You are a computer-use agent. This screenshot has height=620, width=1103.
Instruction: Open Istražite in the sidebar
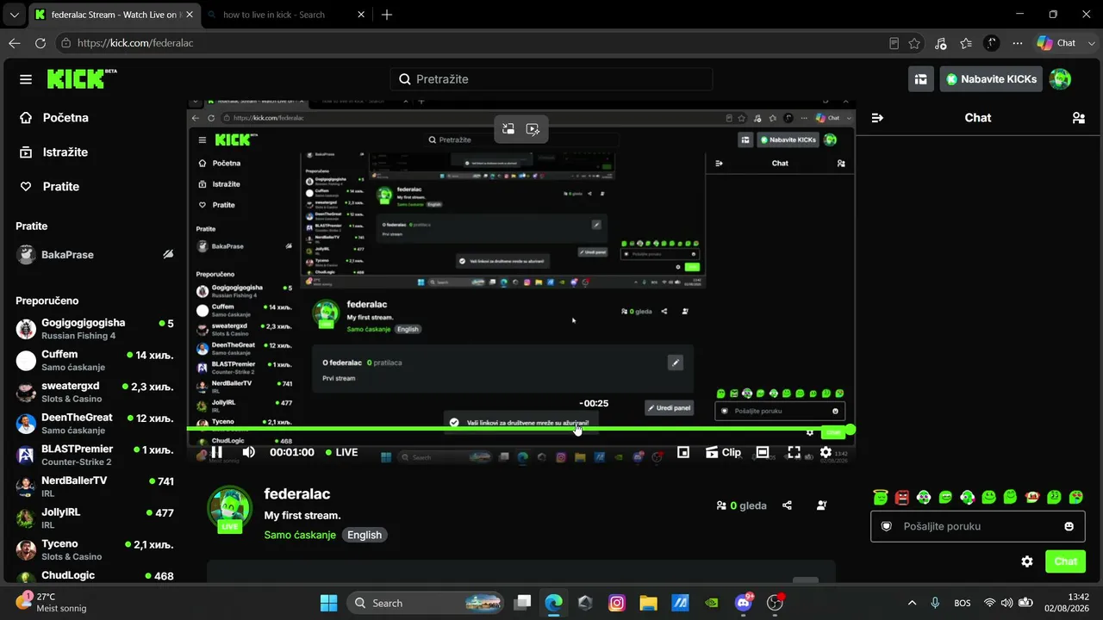[x=53, y=152]
